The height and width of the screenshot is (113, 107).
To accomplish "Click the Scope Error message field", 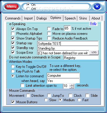I will click(63, 53).
